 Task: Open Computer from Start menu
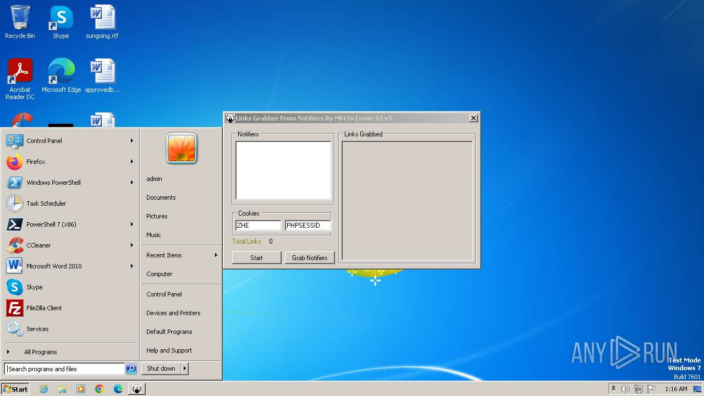(159, 274)
